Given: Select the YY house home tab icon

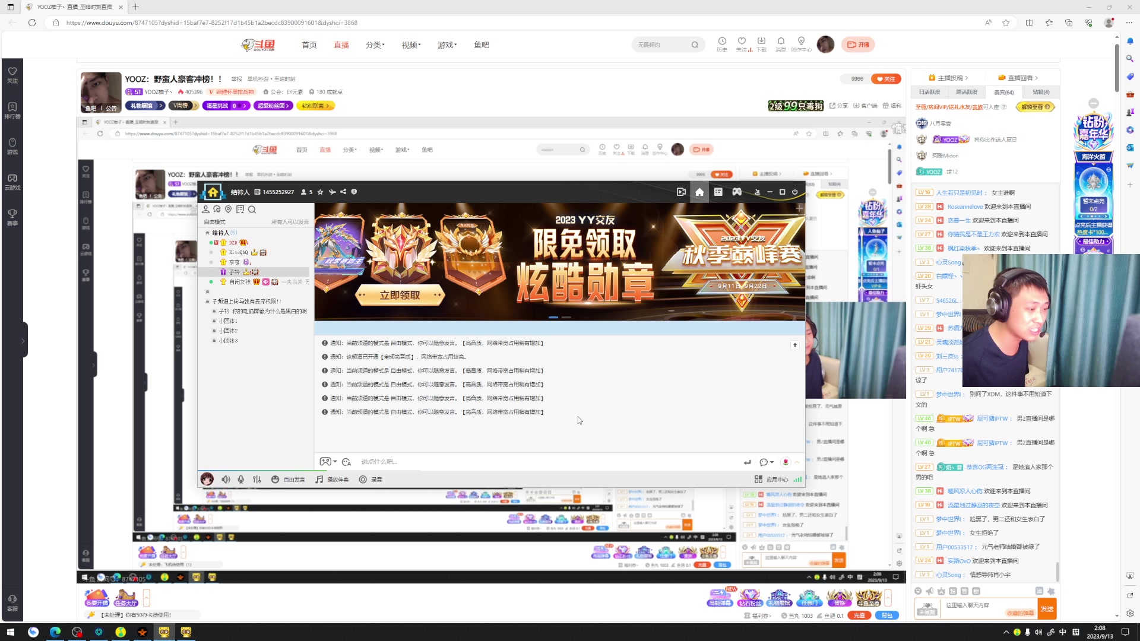Looking at the screenshot, I should tap(699, 192).
